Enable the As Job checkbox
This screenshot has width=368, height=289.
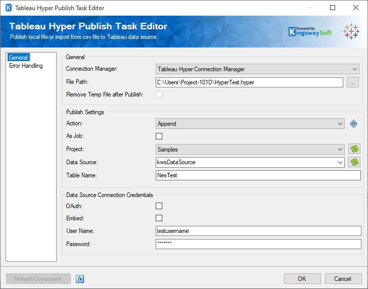click(x=159, y=136)
